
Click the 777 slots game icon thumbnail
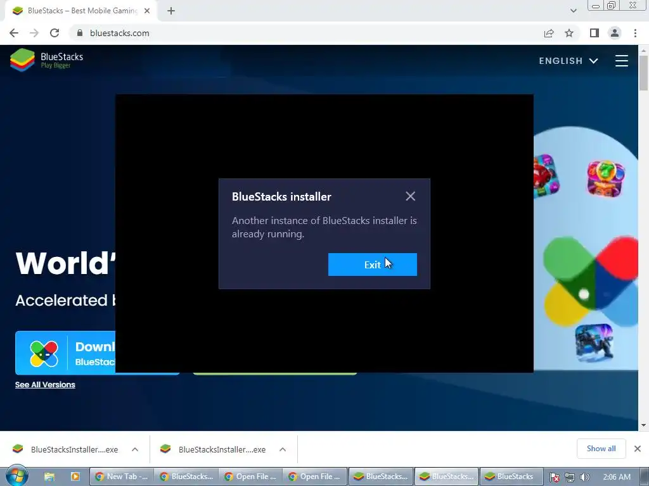[606, 178]
